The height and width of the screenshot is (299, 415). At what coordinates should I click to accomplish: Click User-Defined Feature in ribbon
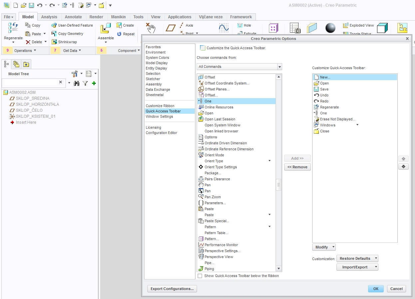click(72, 25)
